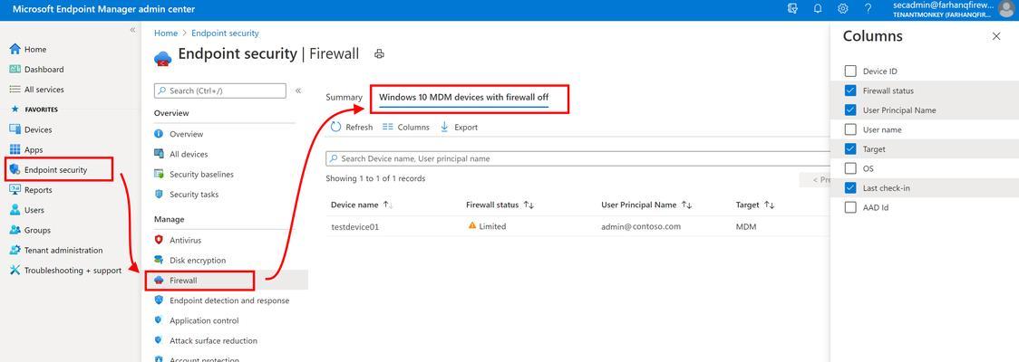Click the MDM target cell
This screenshot has height=362, width=1019.
click(x=746, y=226)
